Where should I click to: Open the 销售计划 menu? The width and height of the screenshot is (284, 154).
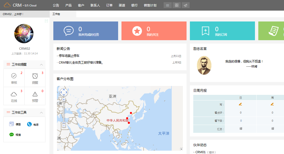click(150, 5)
